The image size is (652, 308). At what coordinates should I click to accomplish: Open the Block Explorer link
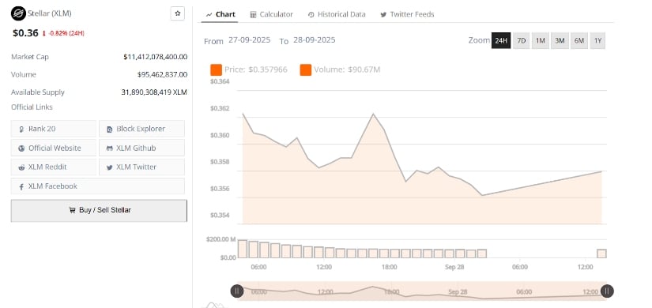pyautogui.click(x=141, y=129)
